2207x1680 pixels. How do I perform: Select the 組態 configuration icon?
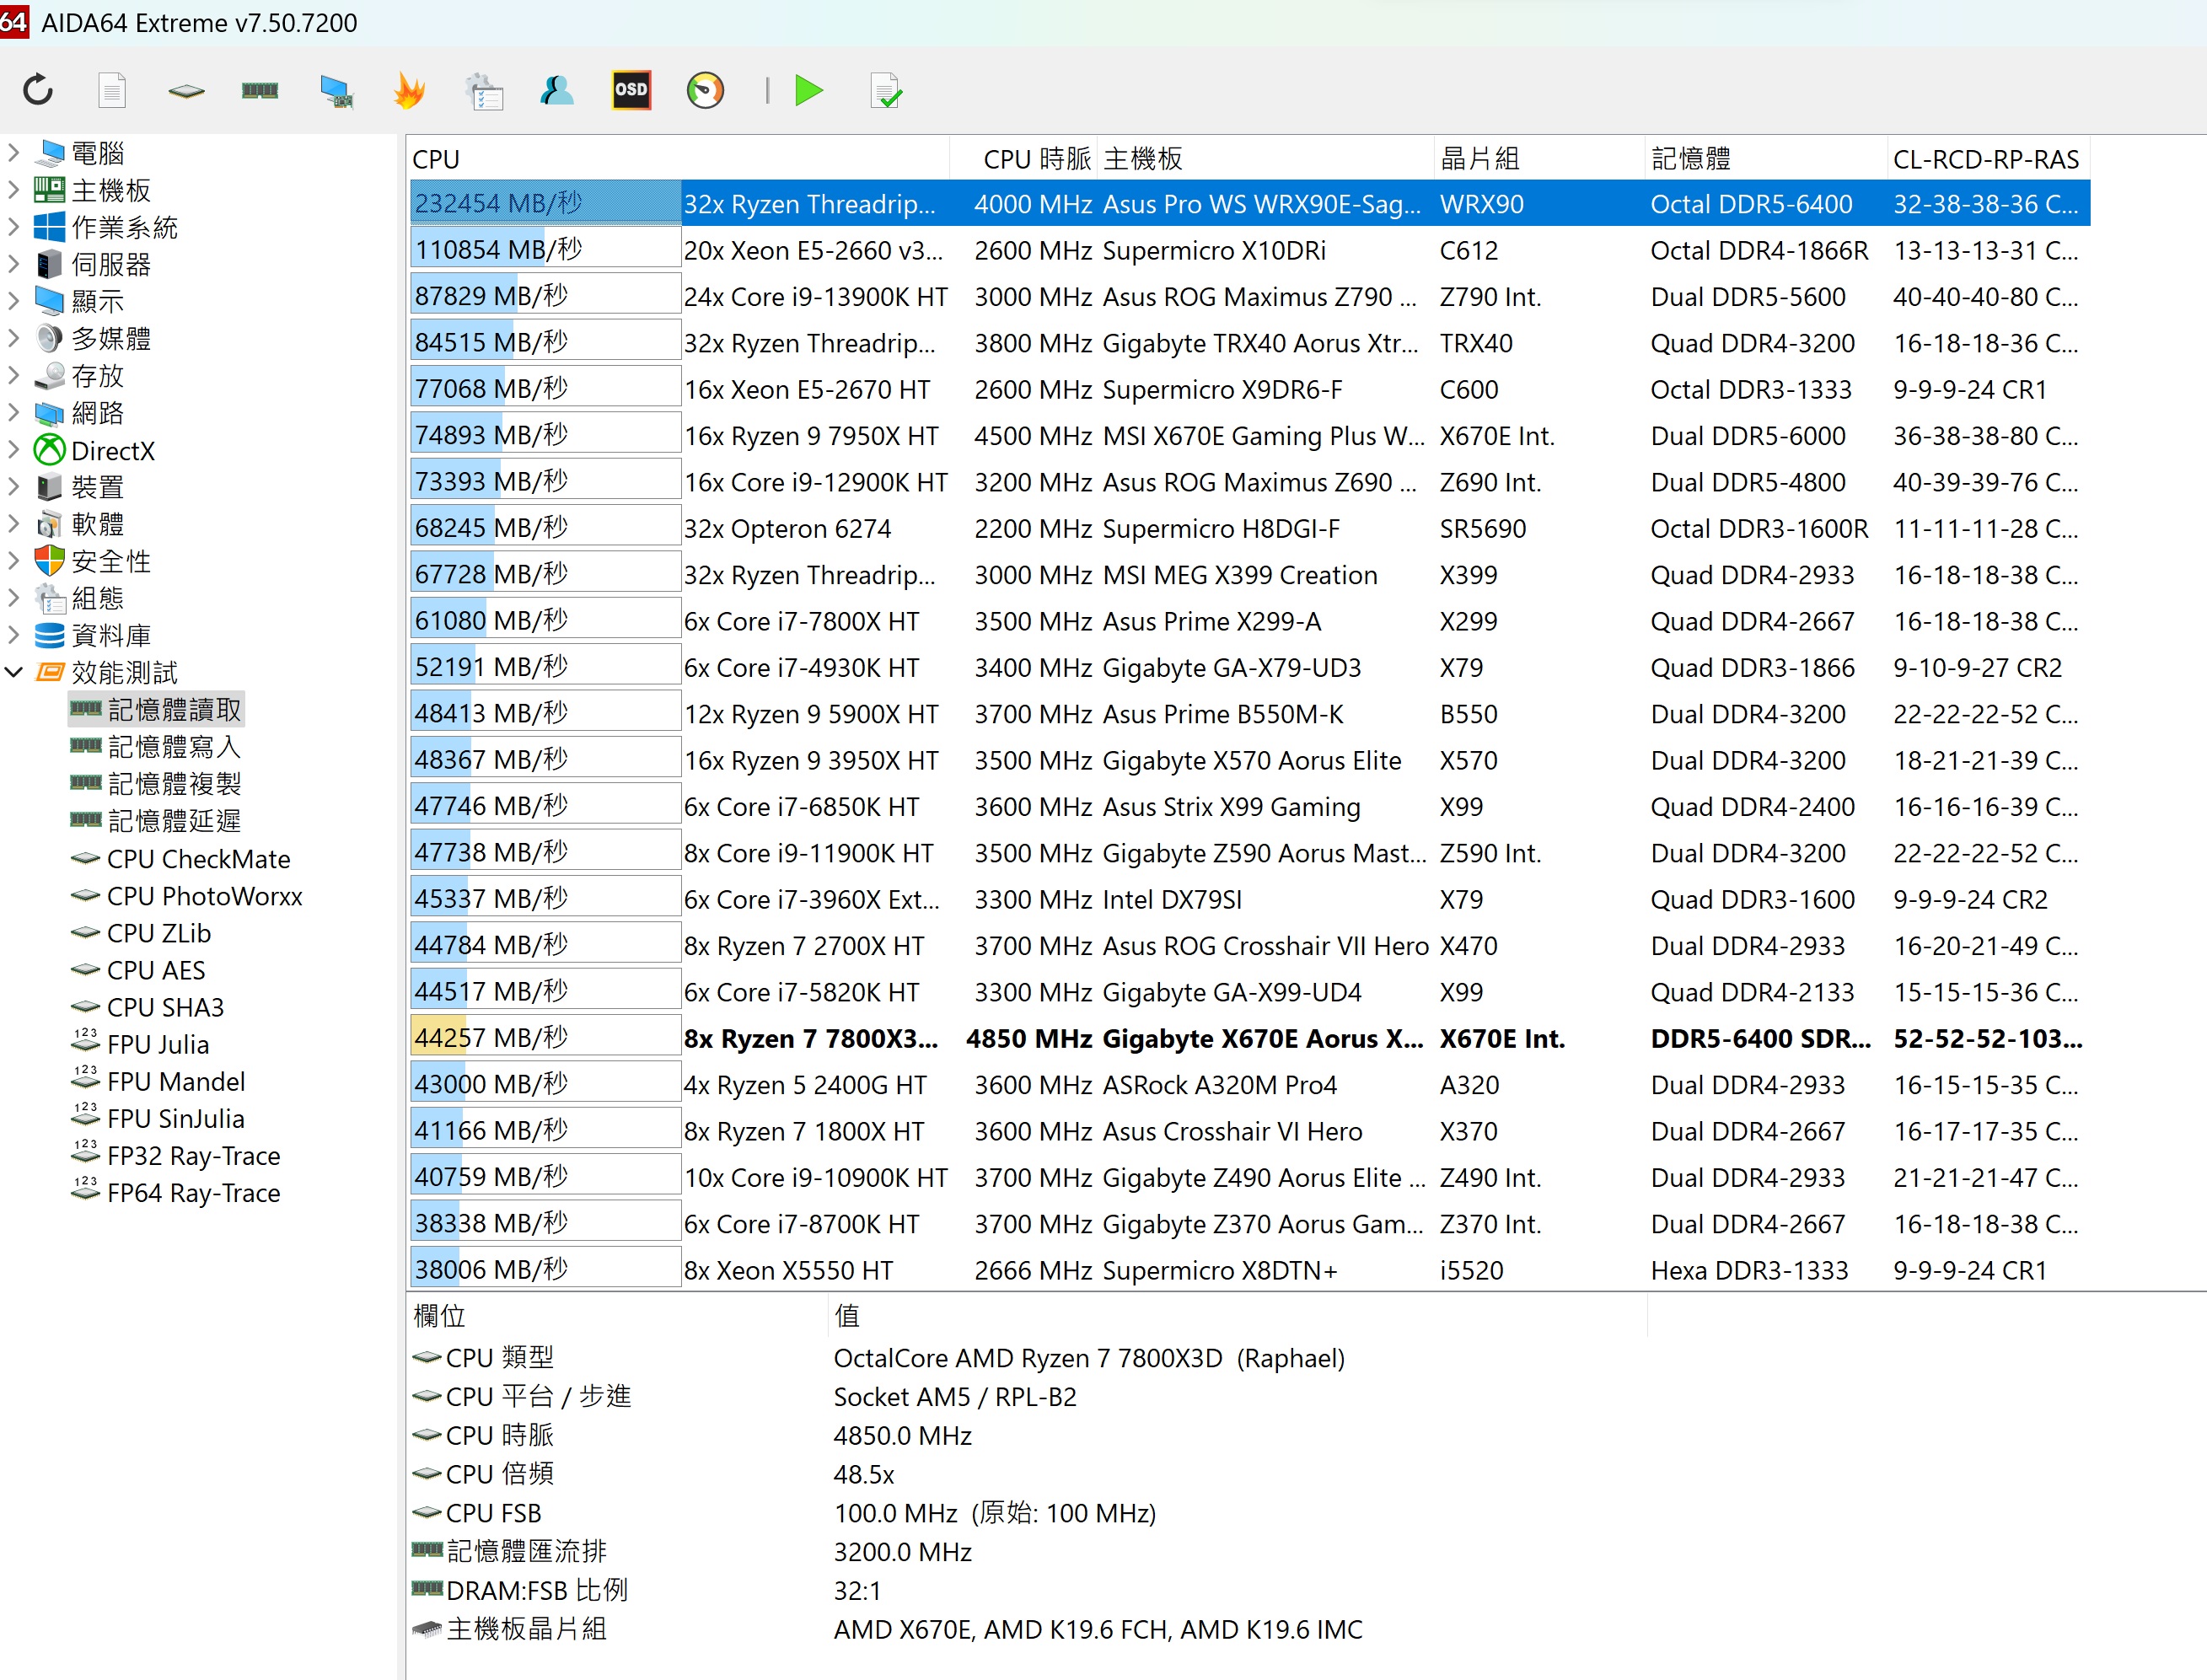(49, 598)
